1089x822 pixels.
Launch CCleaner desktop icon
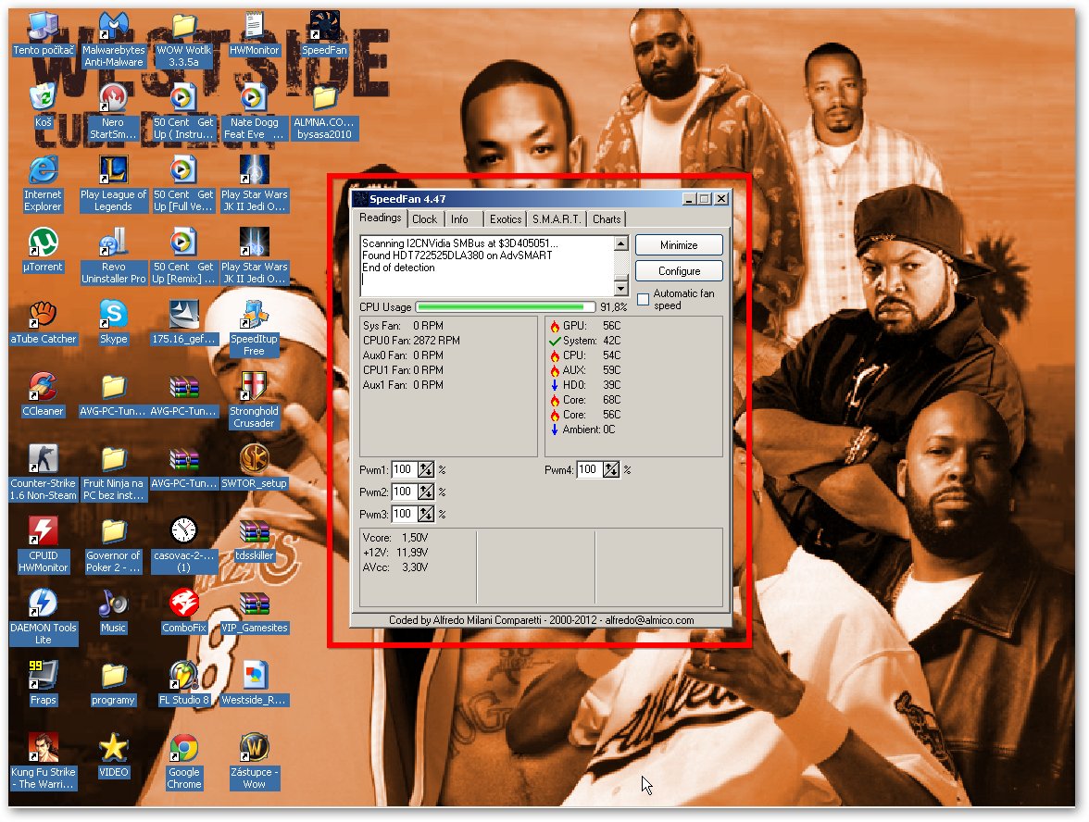tap(43, 395)
